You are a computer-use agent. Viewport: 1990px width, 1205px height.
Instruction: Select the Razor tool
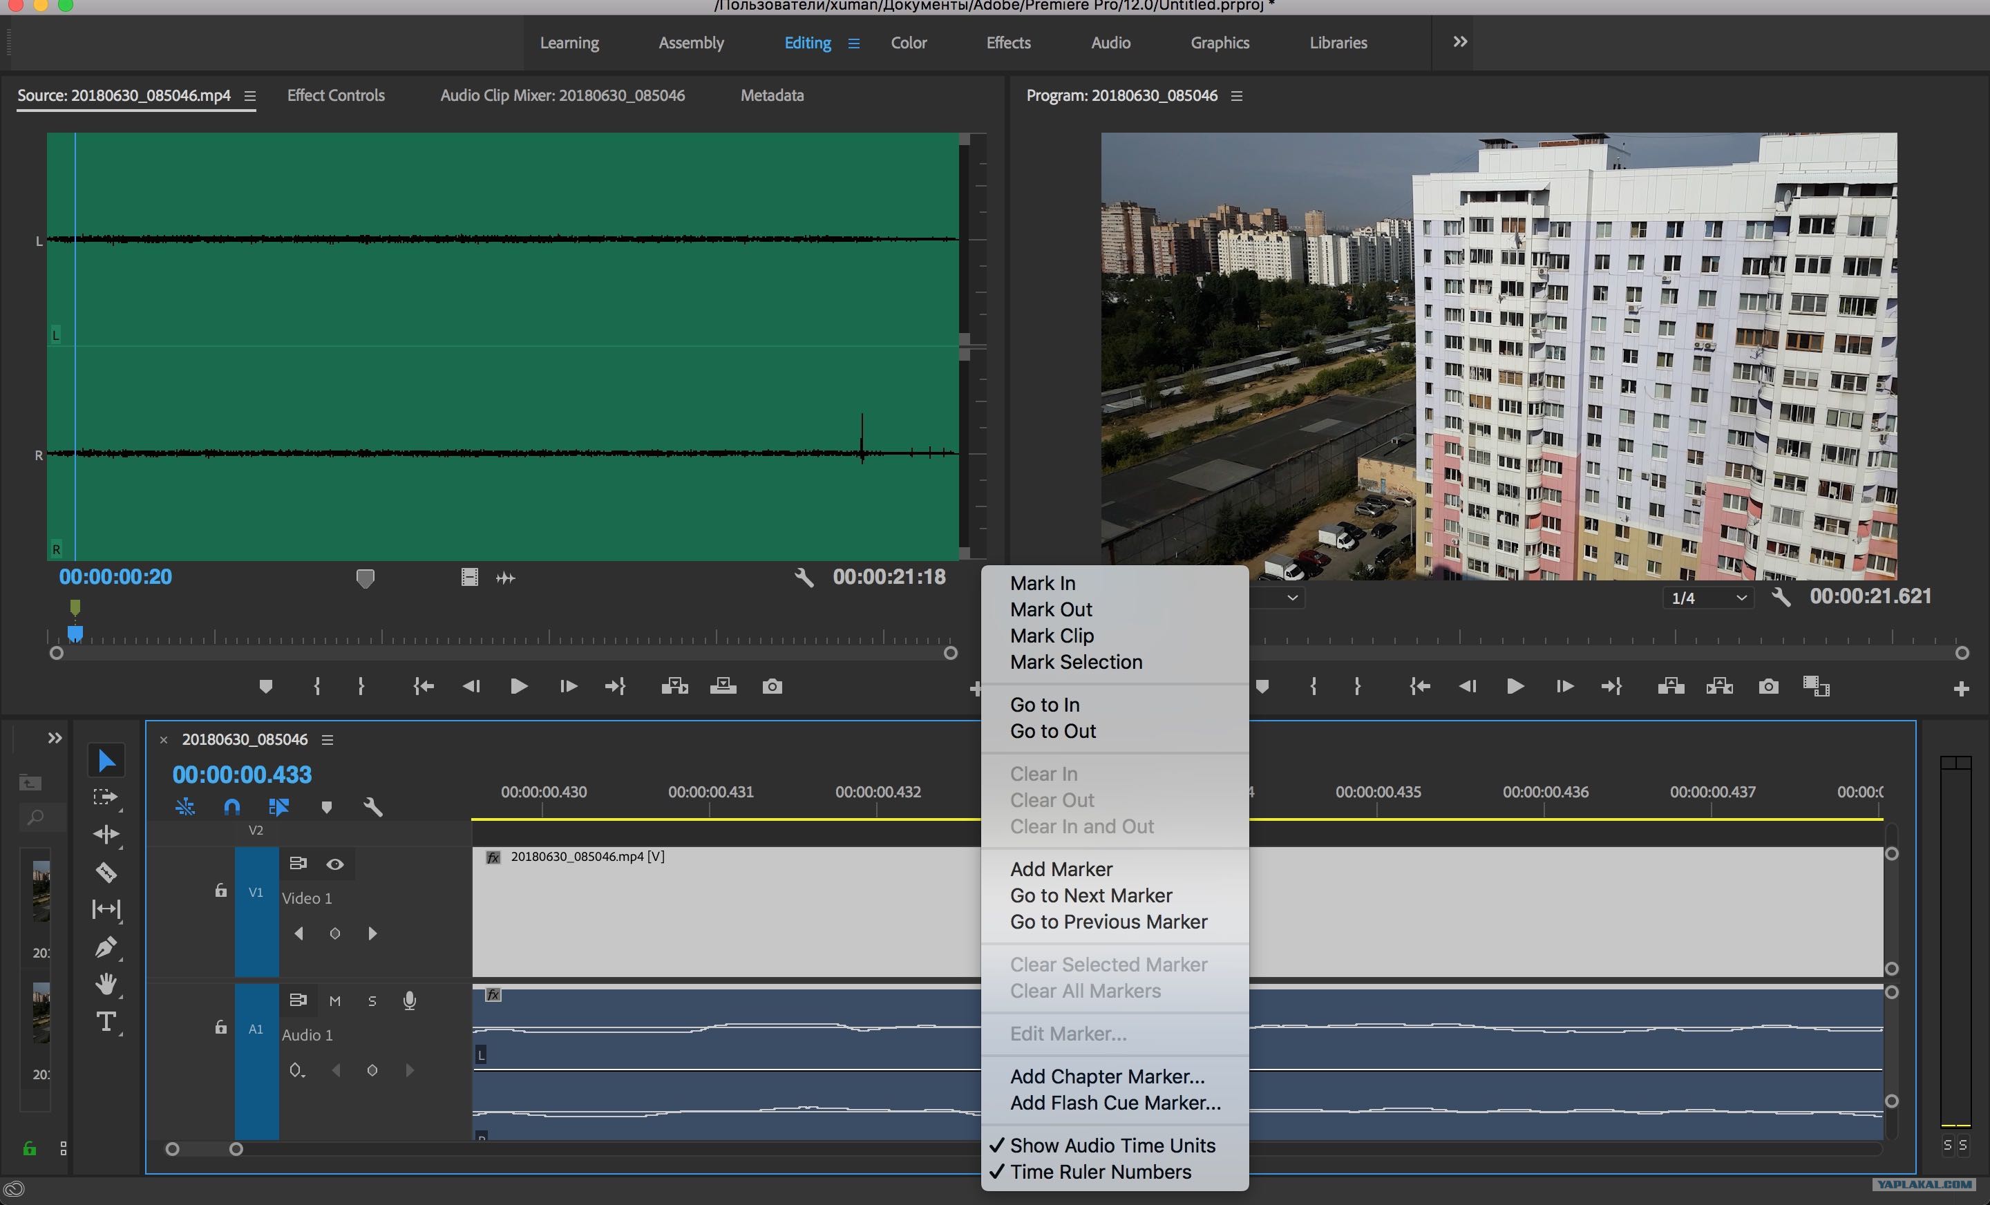point(106,872)
